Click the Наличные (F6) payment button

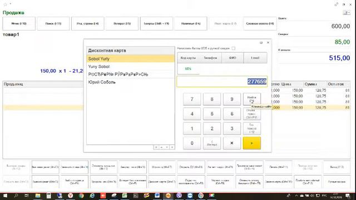(x=191, y=23)
